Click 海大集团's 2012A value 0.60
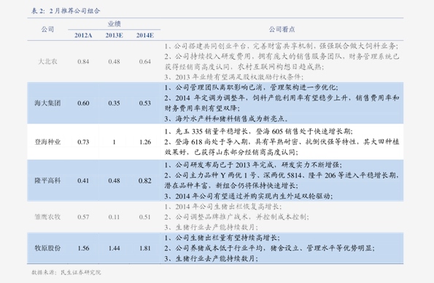 point(83,103)
